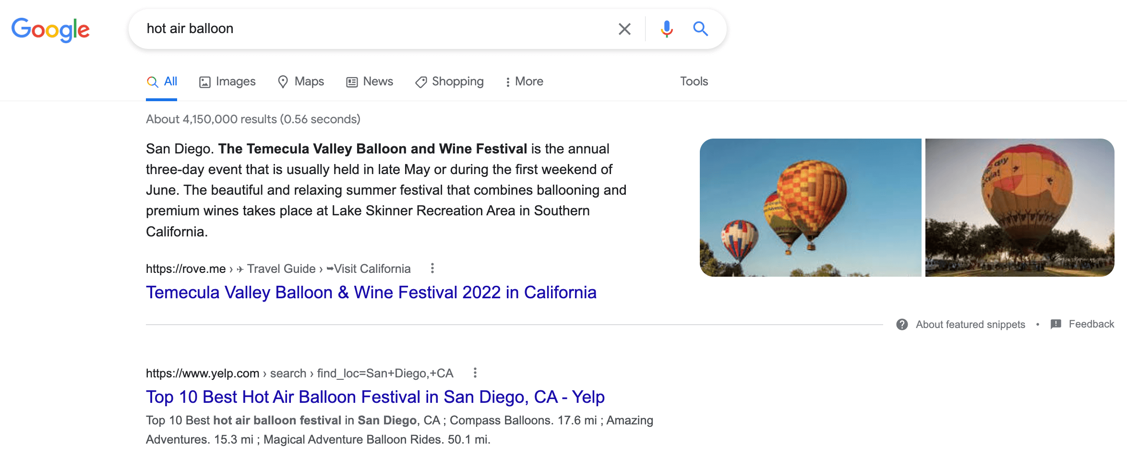This screenshot has height=469, width=1127.
Task: View the balloon over trees thumbnail
Action: coord(1019,208)
